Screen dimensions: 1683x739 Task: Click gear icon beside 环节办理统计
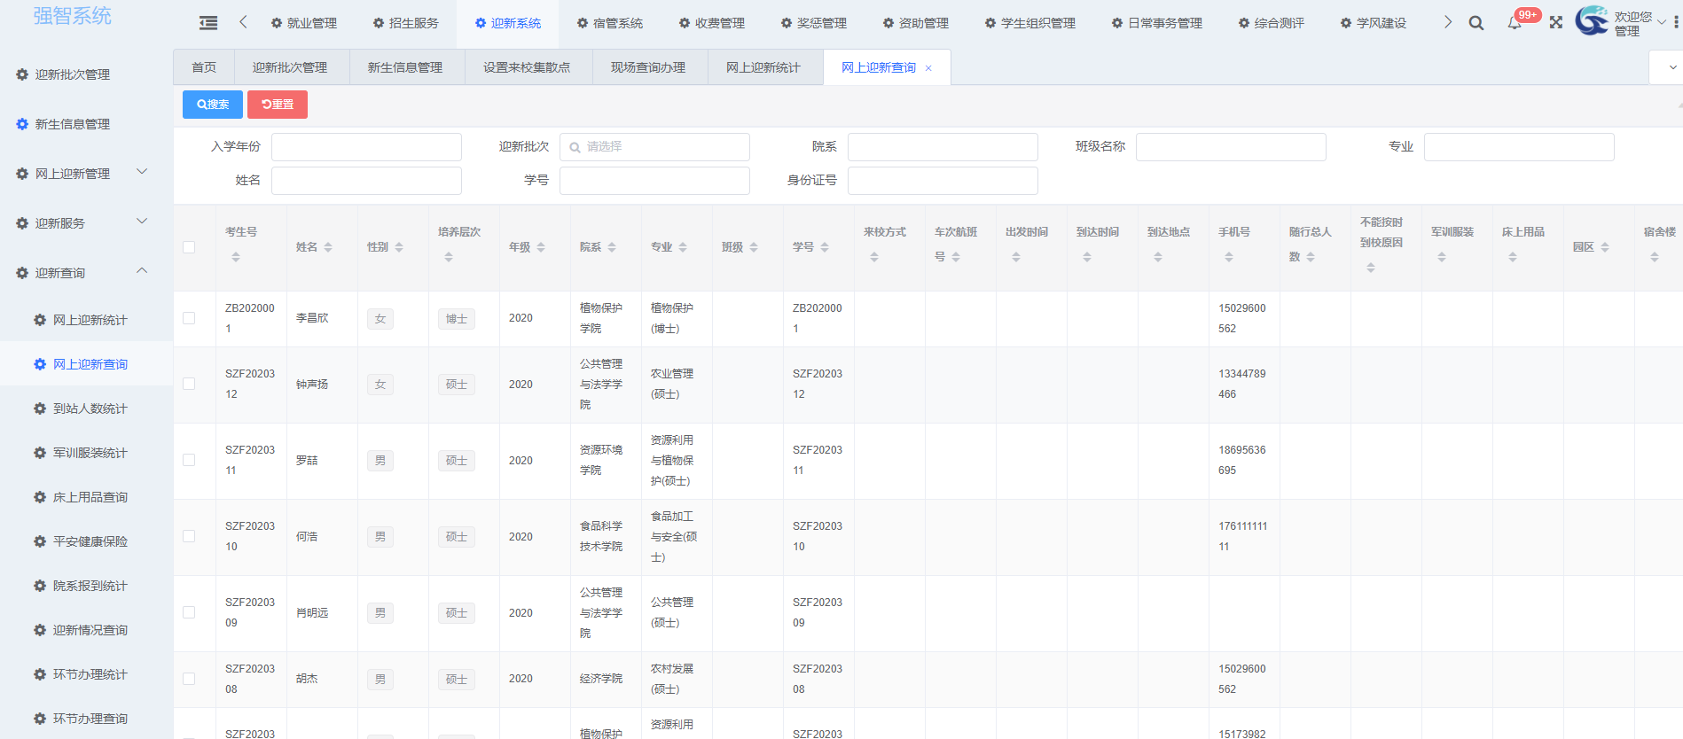40,674
